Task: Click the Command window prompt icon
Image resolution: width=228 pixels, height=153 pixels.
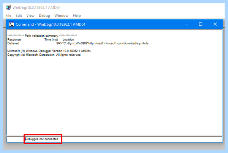Action: (x=11, y=24)
